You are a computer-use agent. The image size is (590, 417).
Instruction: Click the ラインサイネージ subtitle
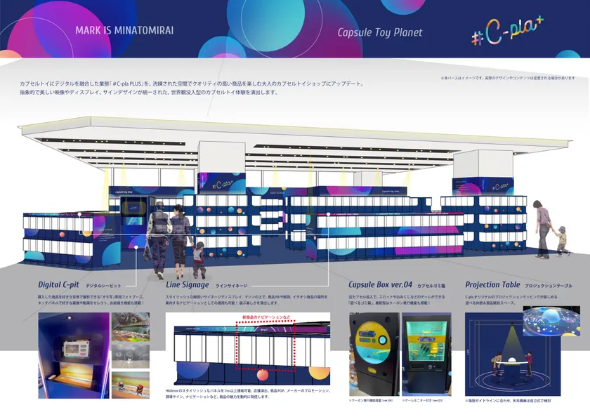coord(231,286)
